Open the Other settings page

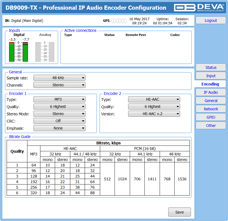click(x=211, y=126)
